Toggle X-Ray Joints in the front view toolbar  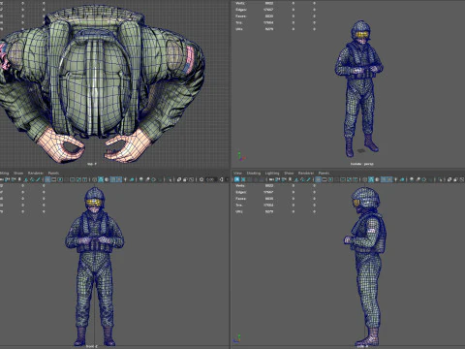[192, 179]
